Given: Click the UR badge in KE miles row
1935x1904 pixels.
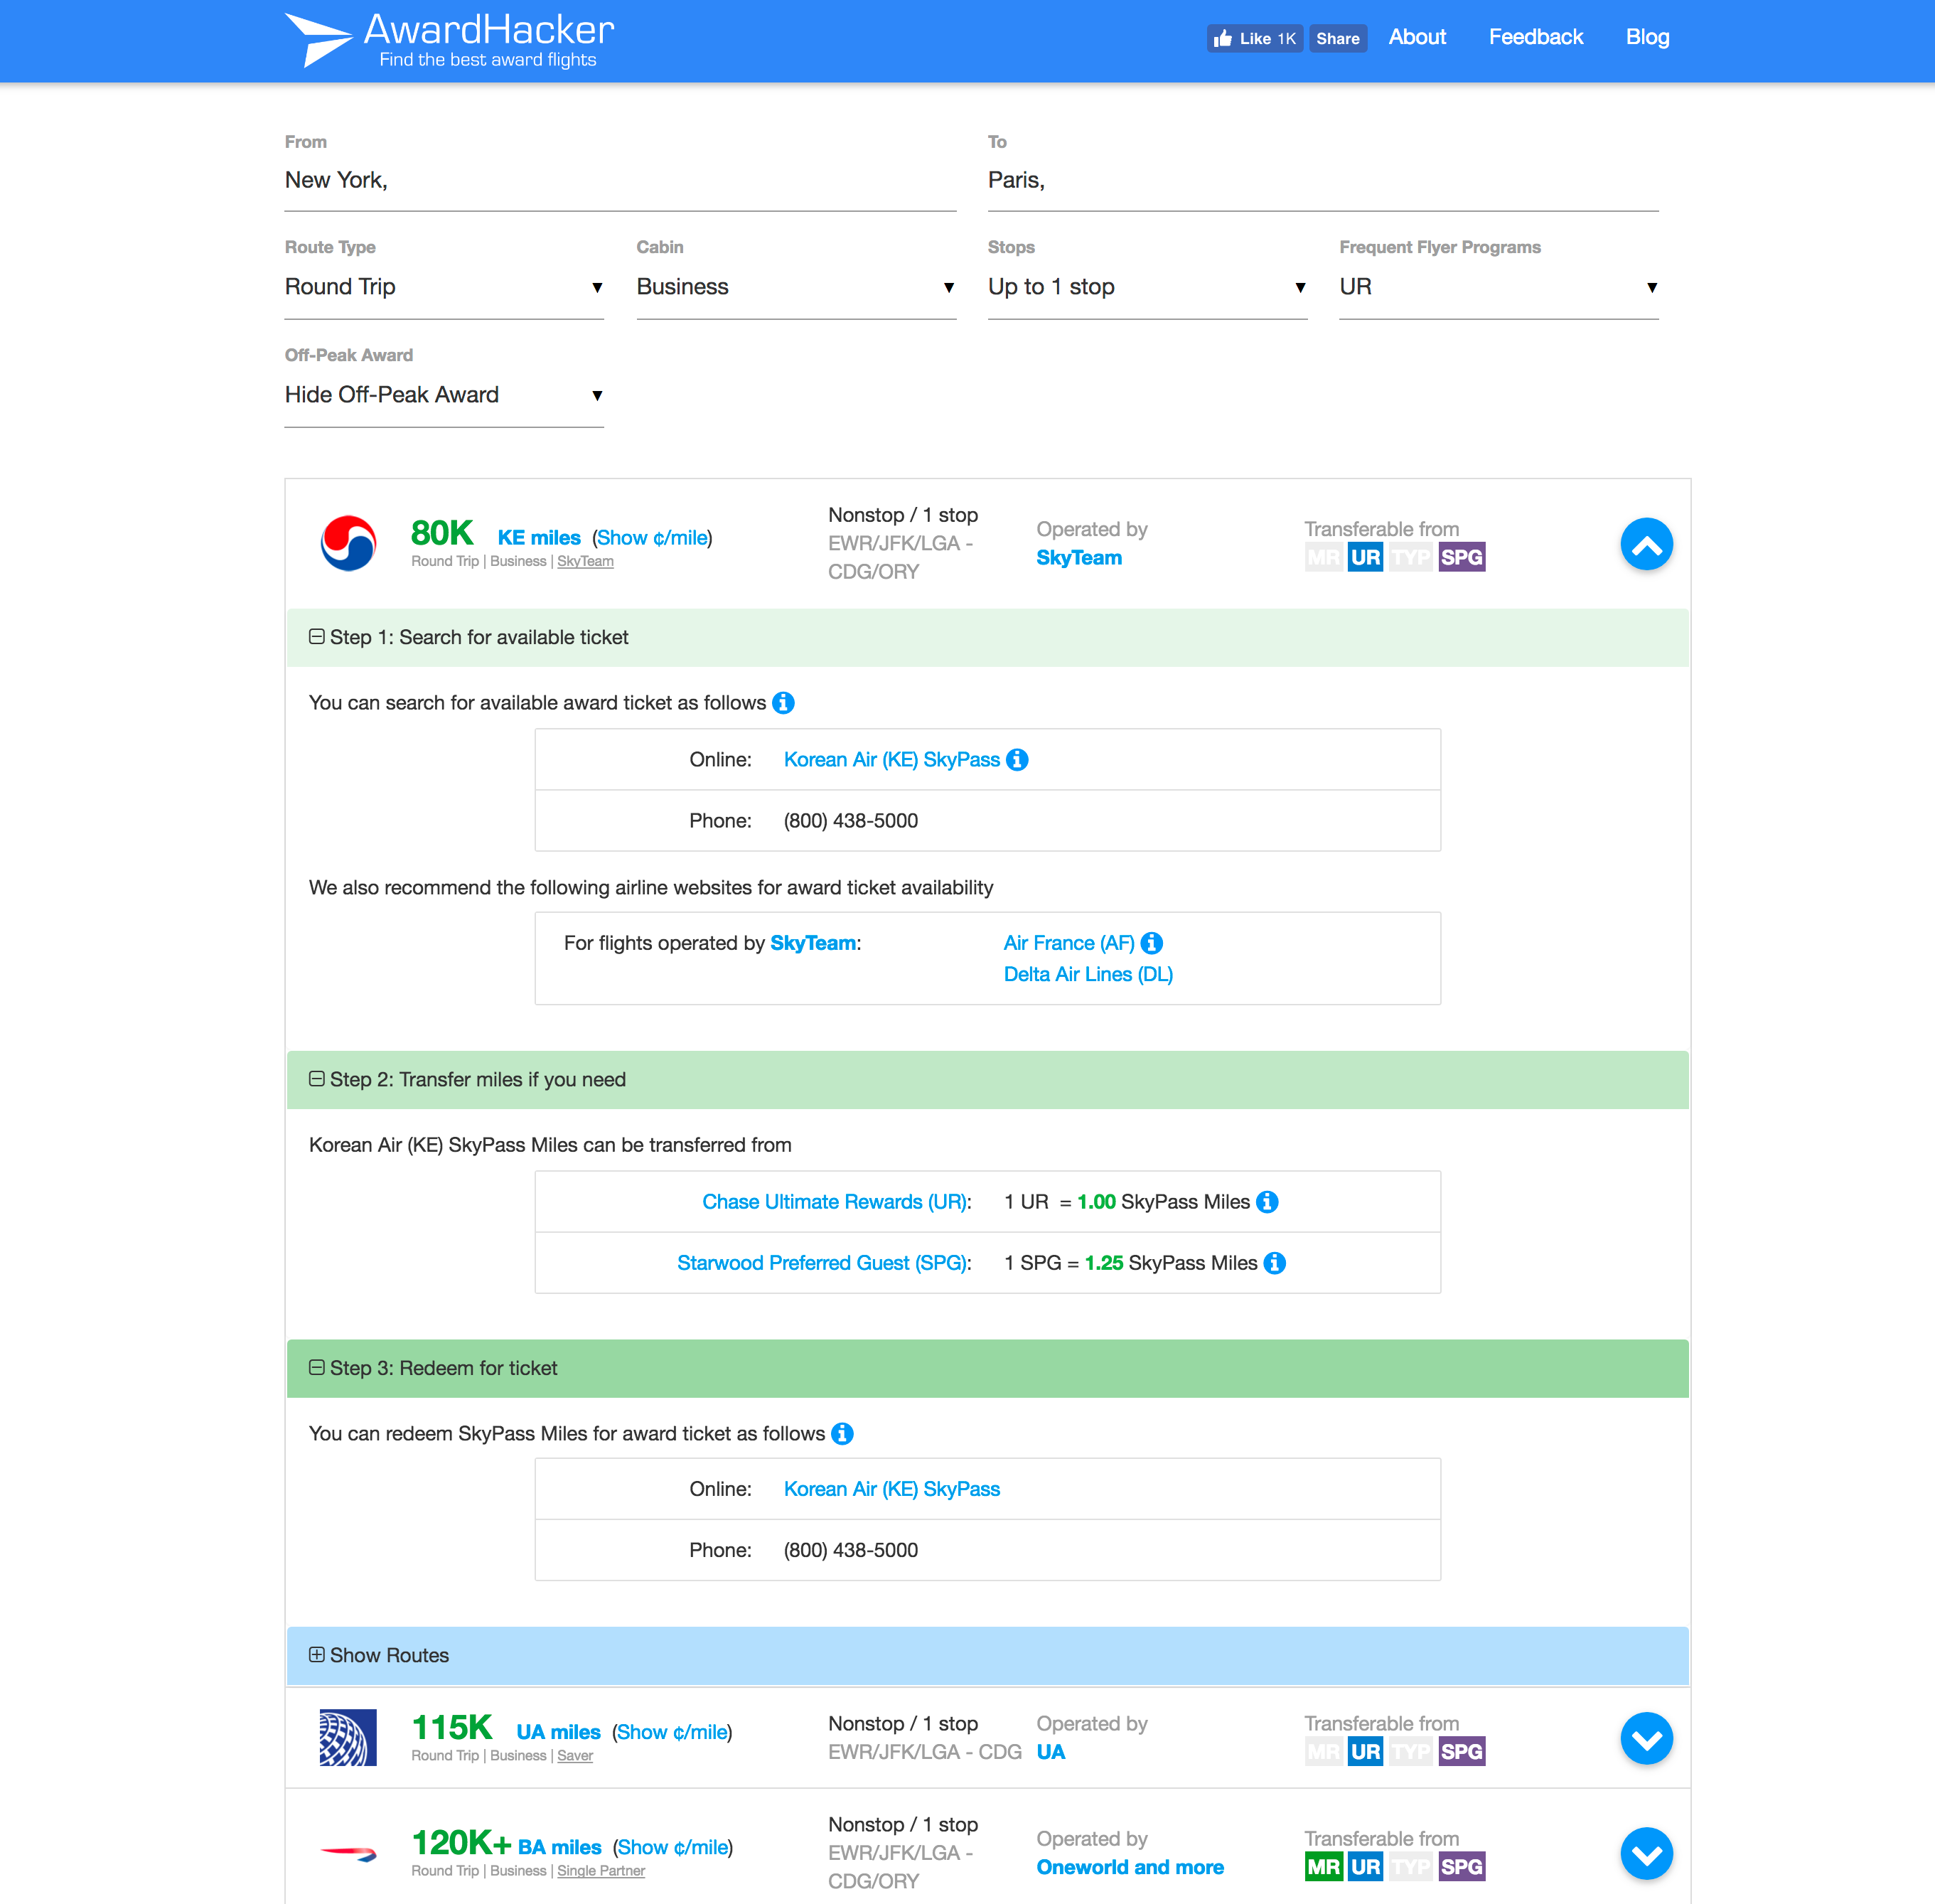Looking at the screenshot, I should pos(1365,557).
